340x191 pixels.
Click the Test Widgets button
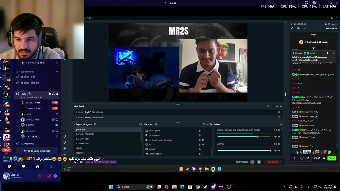[x=242, y=162]
